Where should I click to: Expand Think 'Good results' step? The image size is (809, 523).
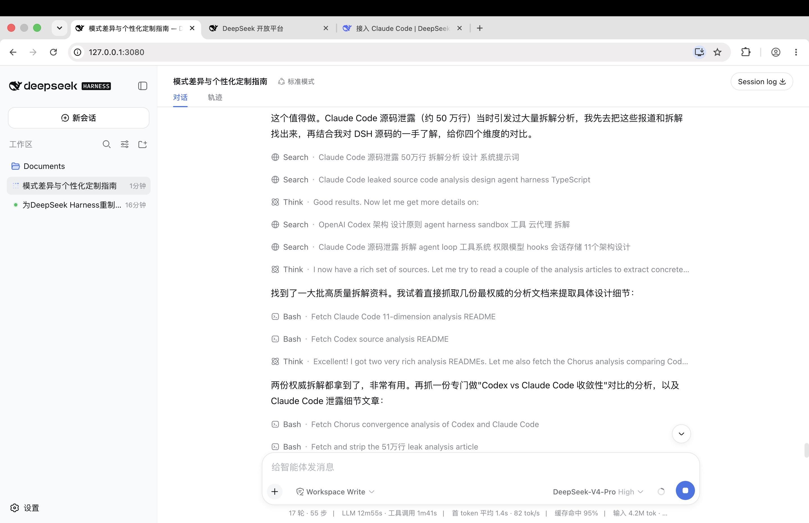(375, 202)
